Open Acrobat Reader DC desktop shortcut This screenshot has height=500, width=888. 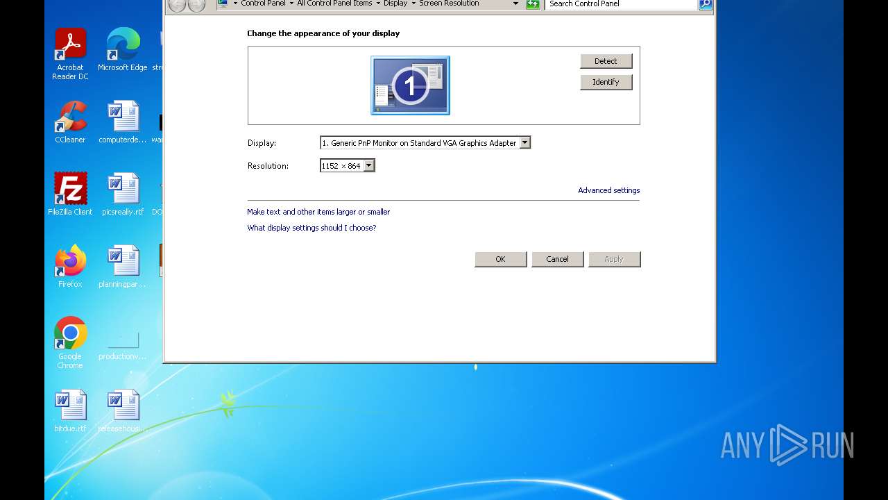coord(70,54)
